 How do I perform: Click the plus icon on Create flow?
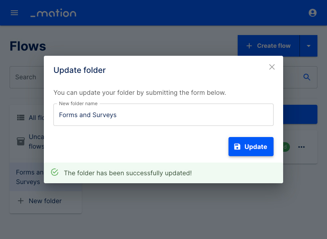pos(249,46)
